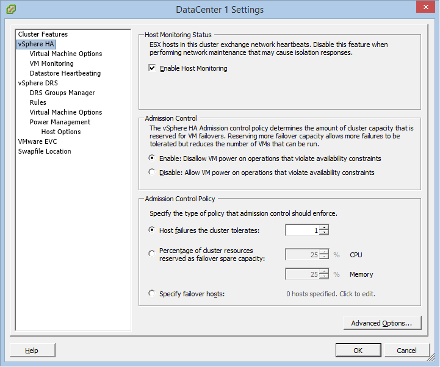Image resolution: width=440 pixels, height=367 pixels.
Task: Open Advanced Options dialog
Action: 382,323
